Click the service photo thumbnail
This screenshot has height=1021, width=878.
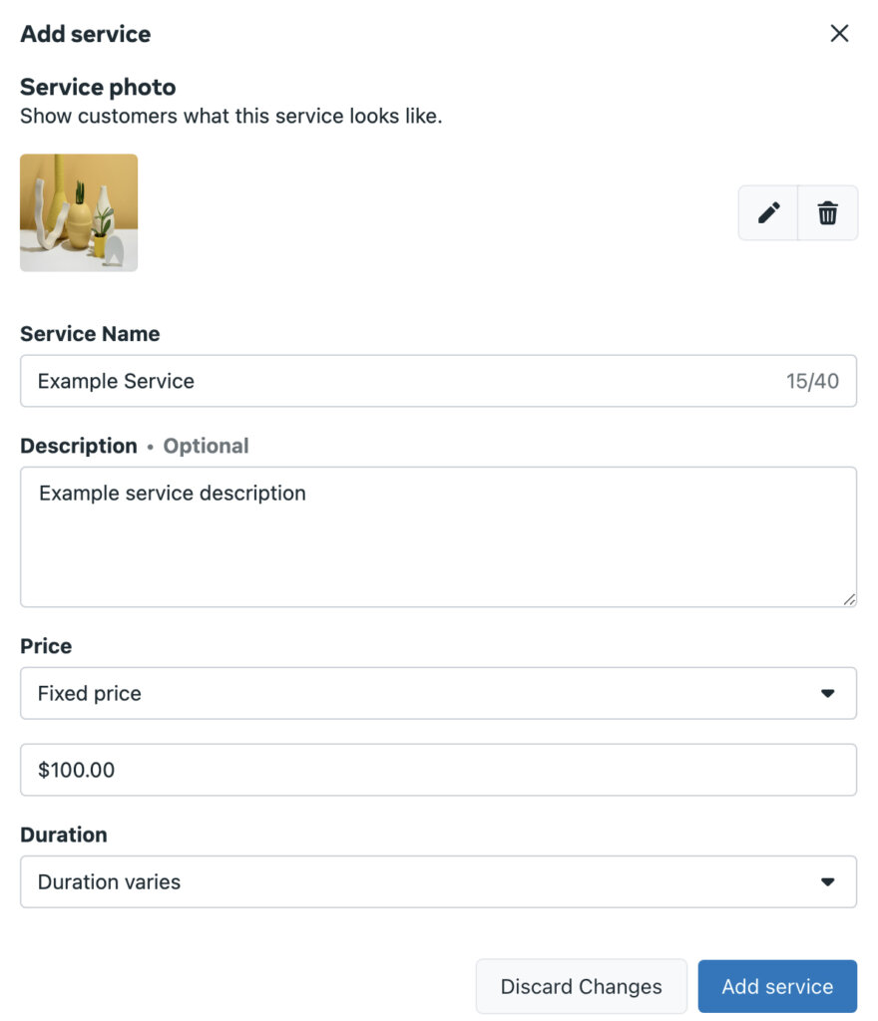(x=78, y=212)
